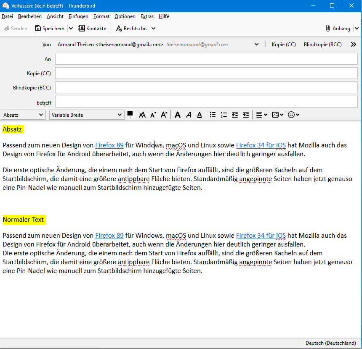Open the Einfügen menu
The width and height of the screenshot is (362, 349).
click(x=78, y=16)
